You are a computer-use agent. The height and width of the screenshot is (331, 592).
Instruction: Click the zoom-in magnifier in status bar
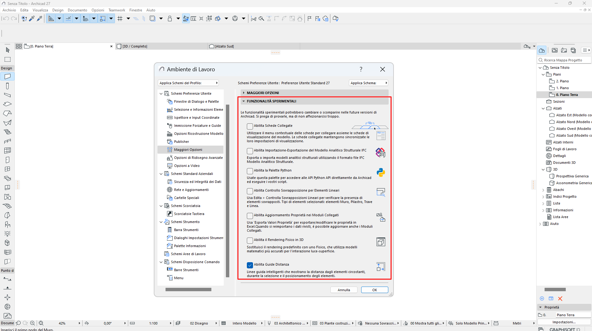pos(32,323)
